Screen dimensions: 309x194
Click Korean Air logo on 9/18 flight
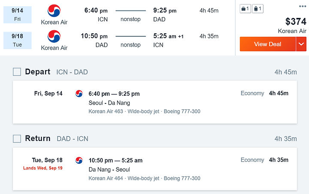[54, 36]
